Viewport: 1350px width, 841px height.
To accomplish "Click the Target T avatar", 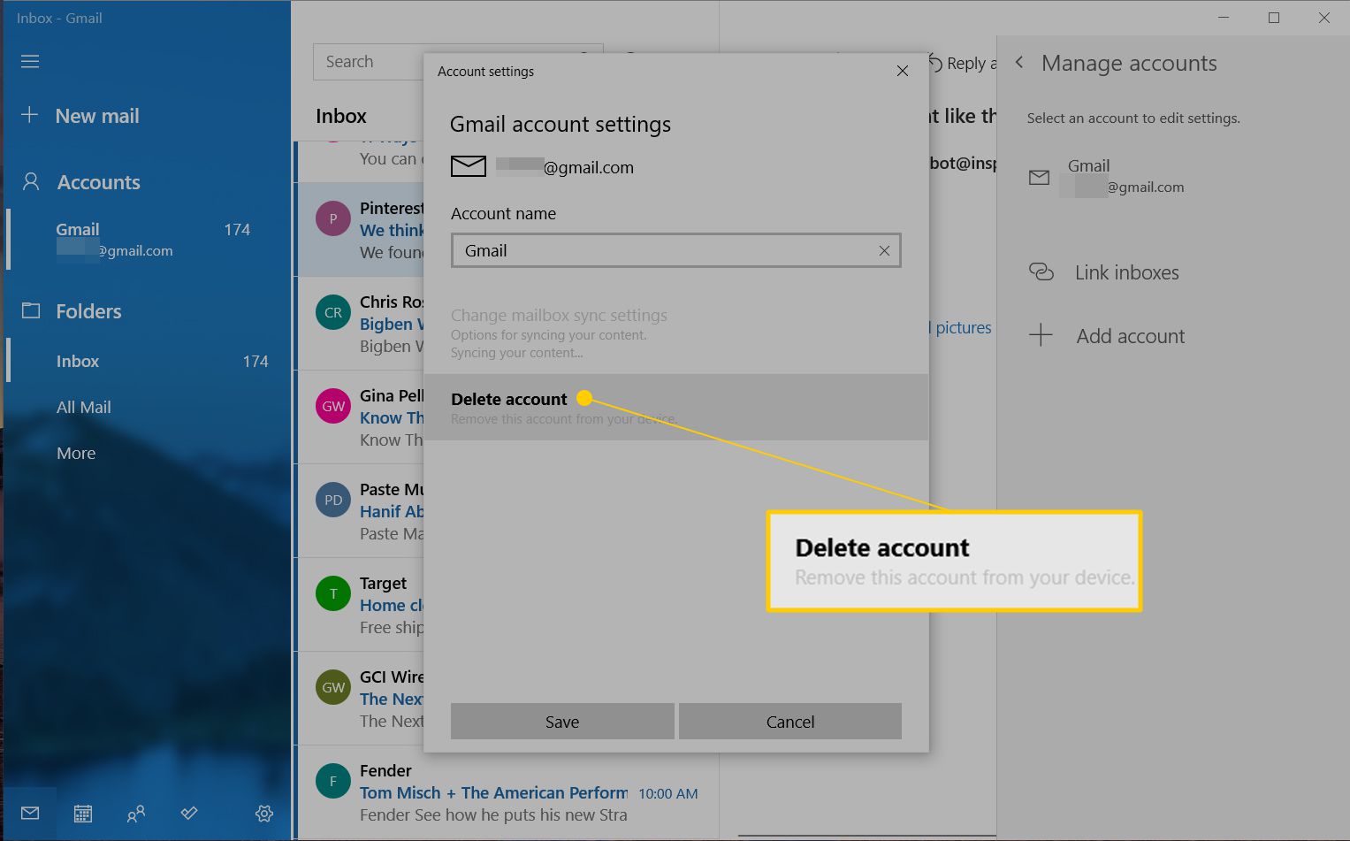I will (333, 593).
